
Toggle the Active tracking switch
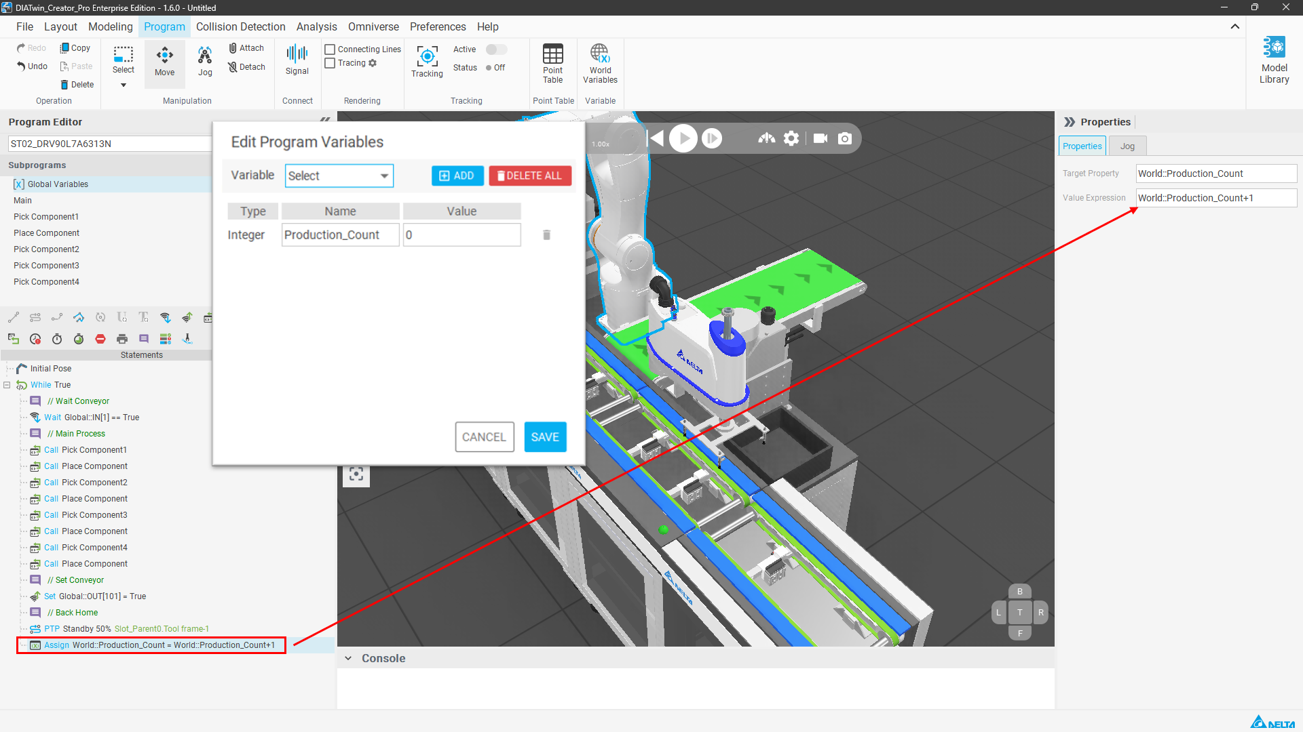tap(496, 49)
